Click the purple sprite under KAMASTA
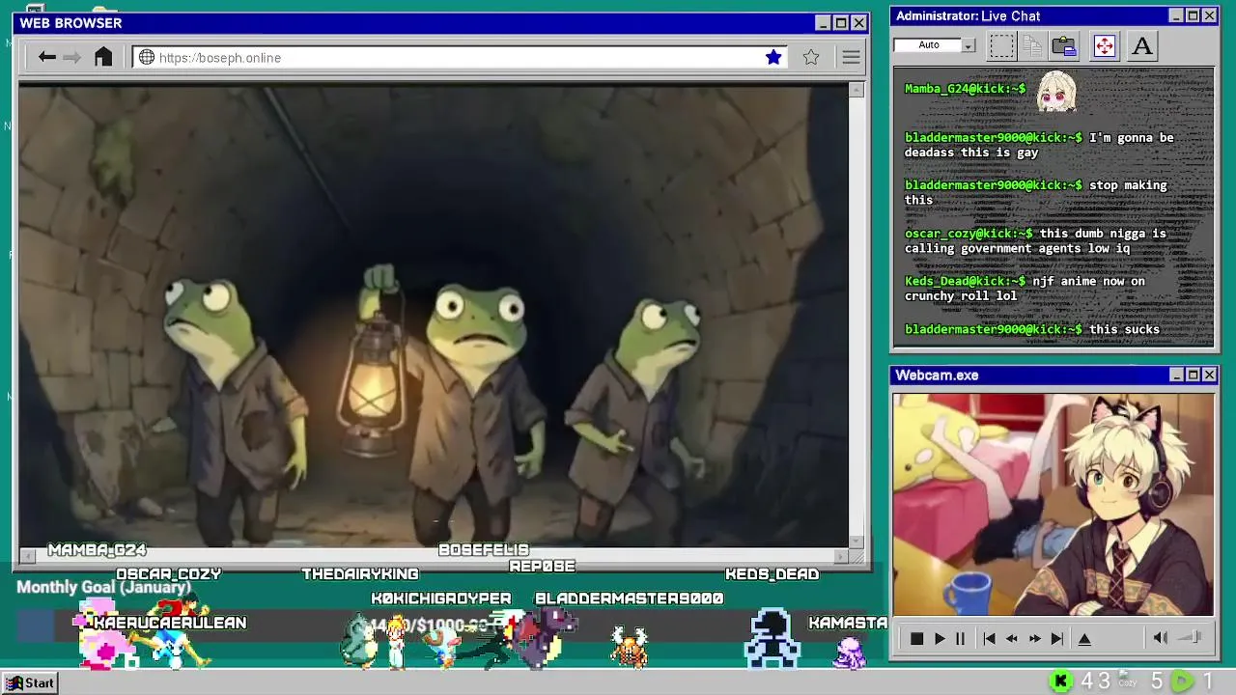 click(850, 653)
